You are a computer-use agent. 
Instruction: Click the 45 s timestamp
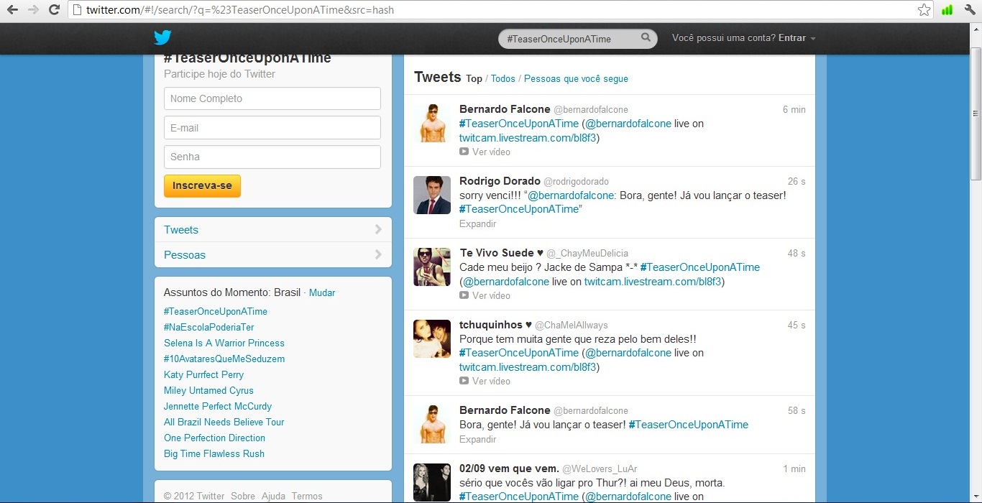(x=797, y=325)
